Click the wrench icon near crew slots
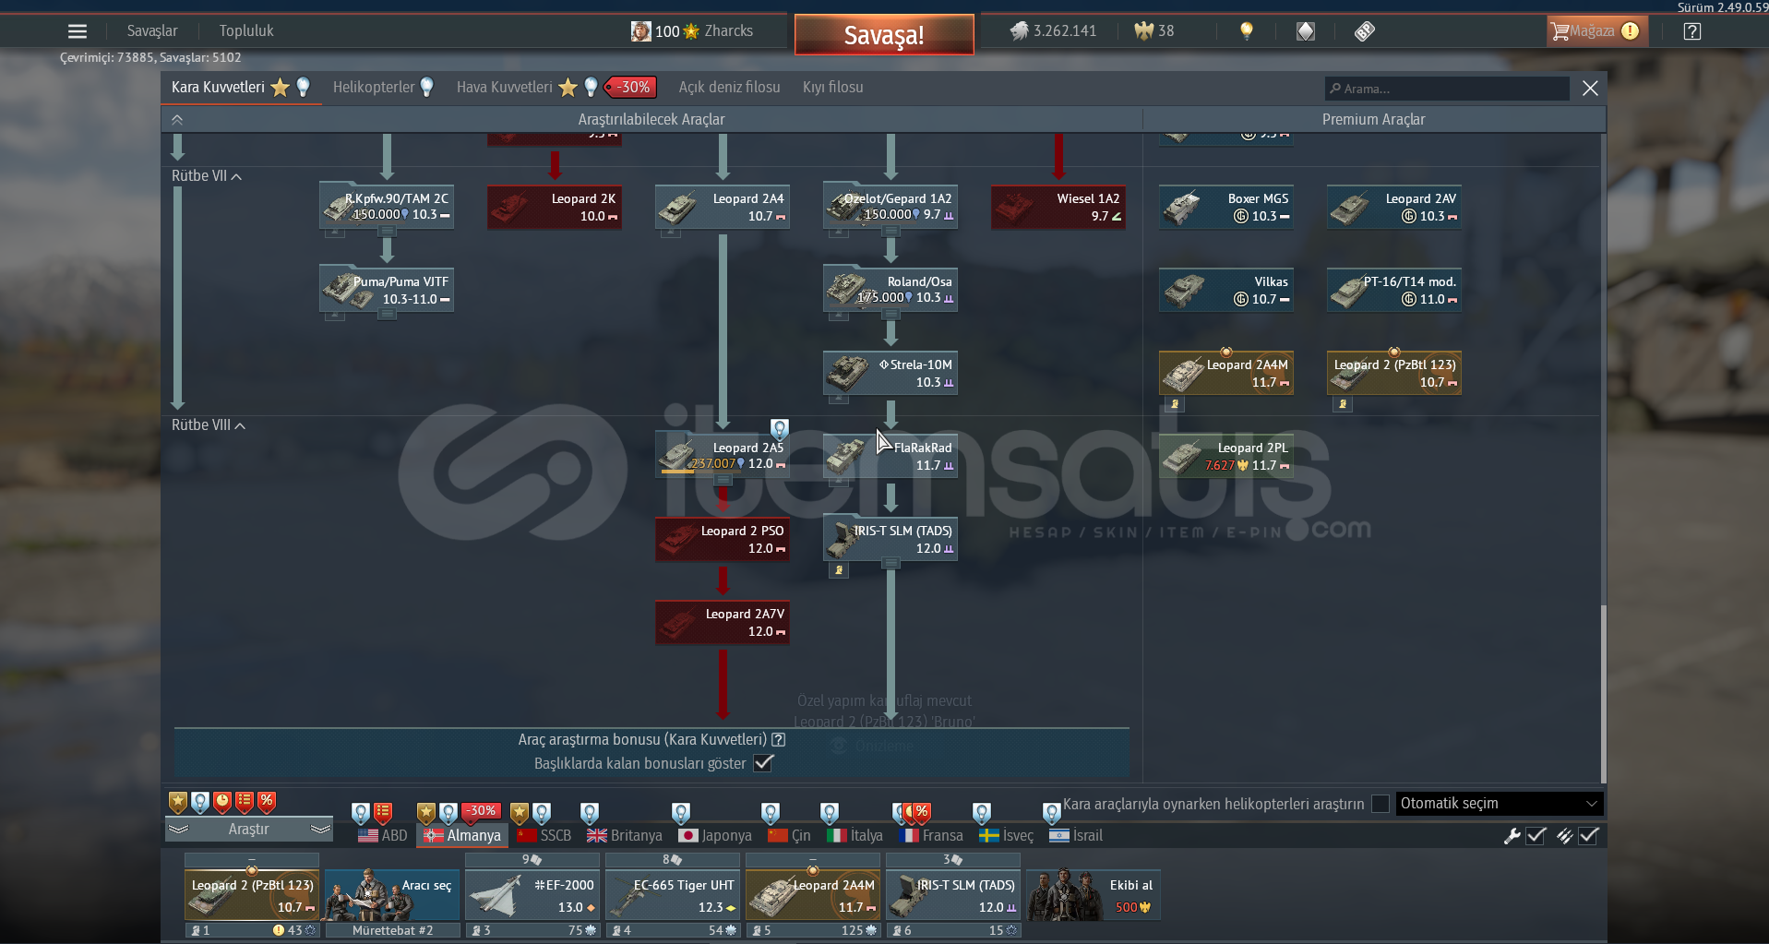The image size is (1769, 944). click(x=1512, y=836)
